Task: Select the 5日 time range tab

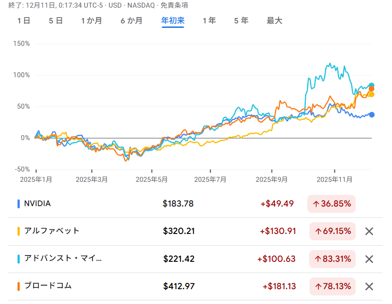Action: point(56,21)
